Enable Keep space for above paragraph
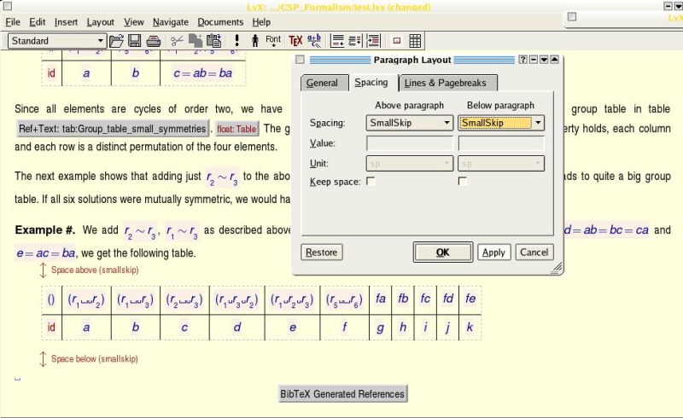 [371, 181]
